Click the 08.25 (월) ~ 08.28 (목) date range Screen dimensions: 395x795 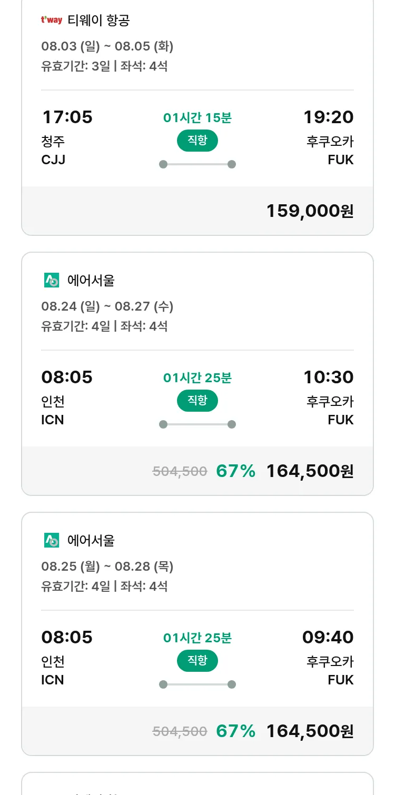click(x=107, y=567)
